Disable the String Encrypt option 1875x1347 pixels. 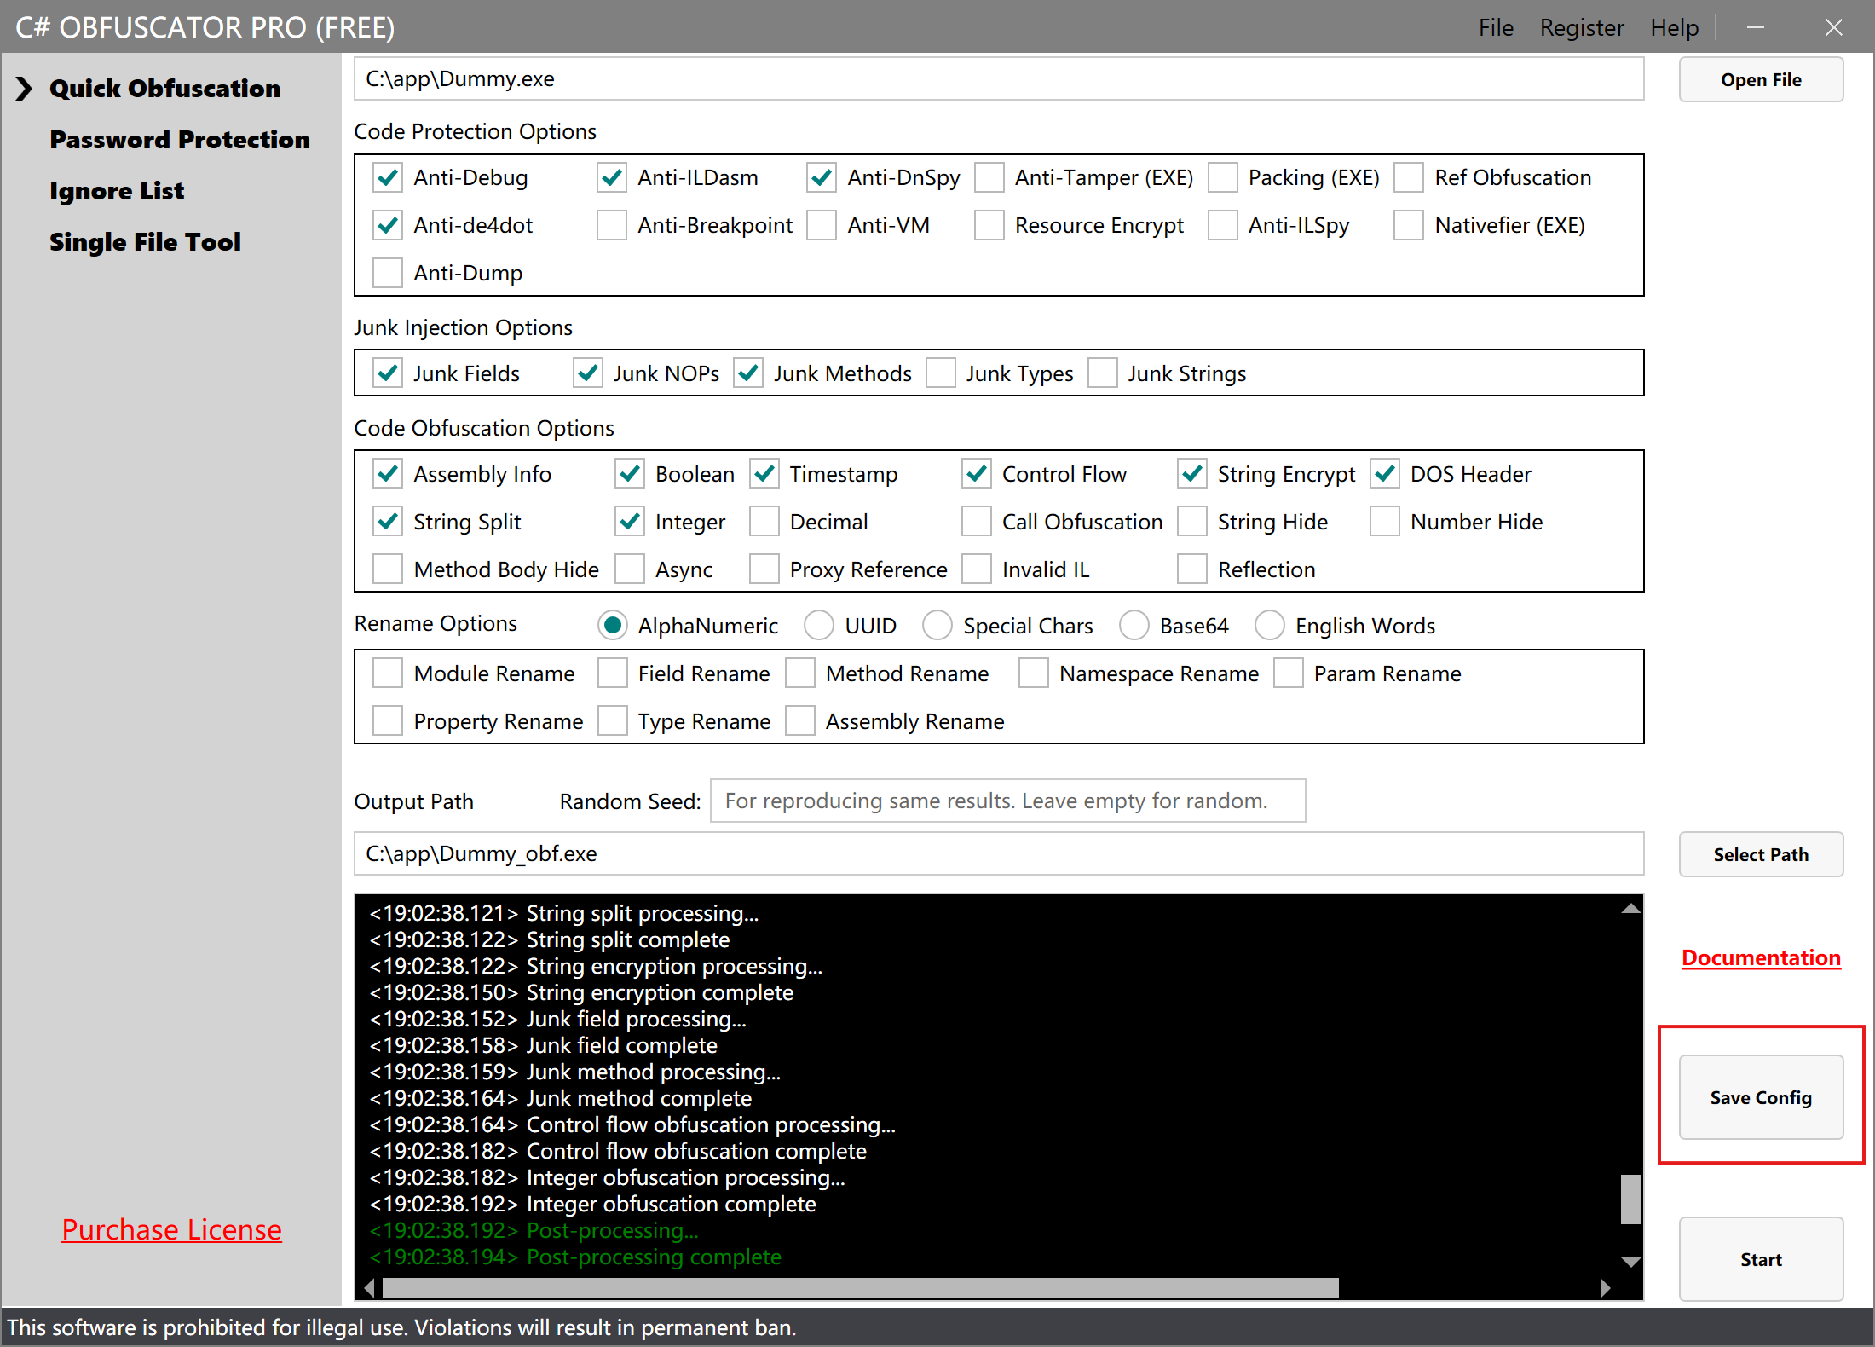click(1191, 473)
